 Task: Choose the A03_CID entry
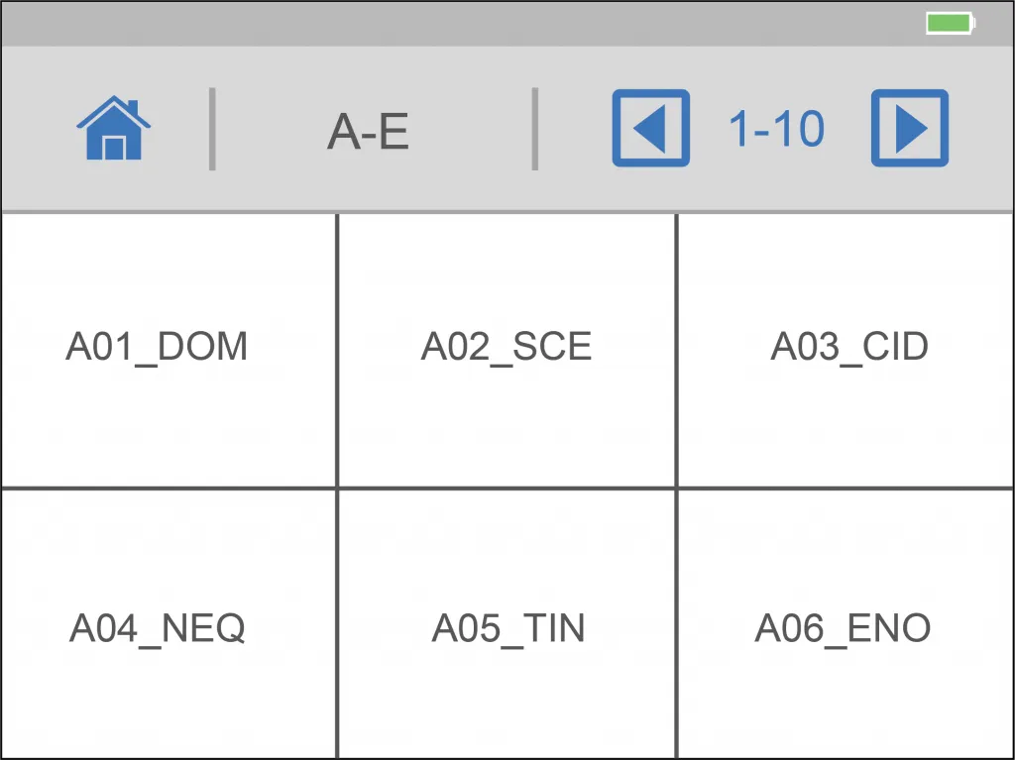(x=846, y=350)
